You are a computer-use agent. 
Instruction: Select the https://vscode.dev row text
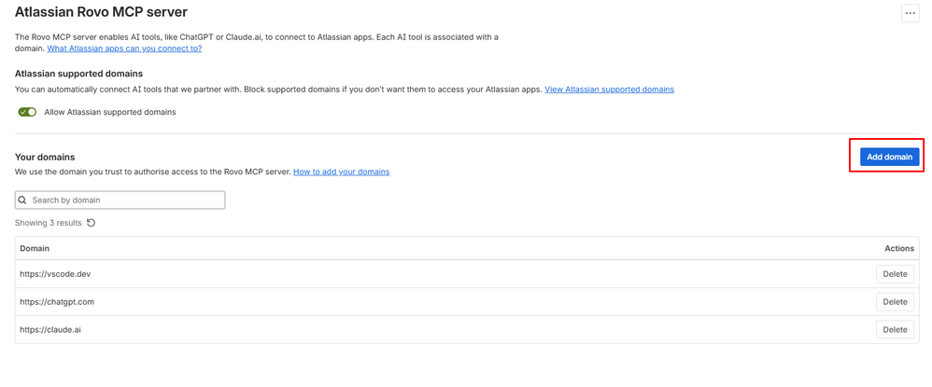coord(55,274)
